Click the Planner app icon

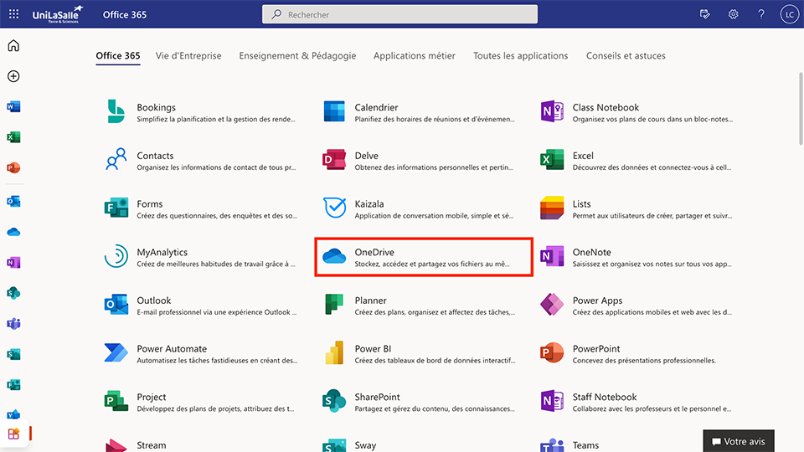(x=334, y=305)
